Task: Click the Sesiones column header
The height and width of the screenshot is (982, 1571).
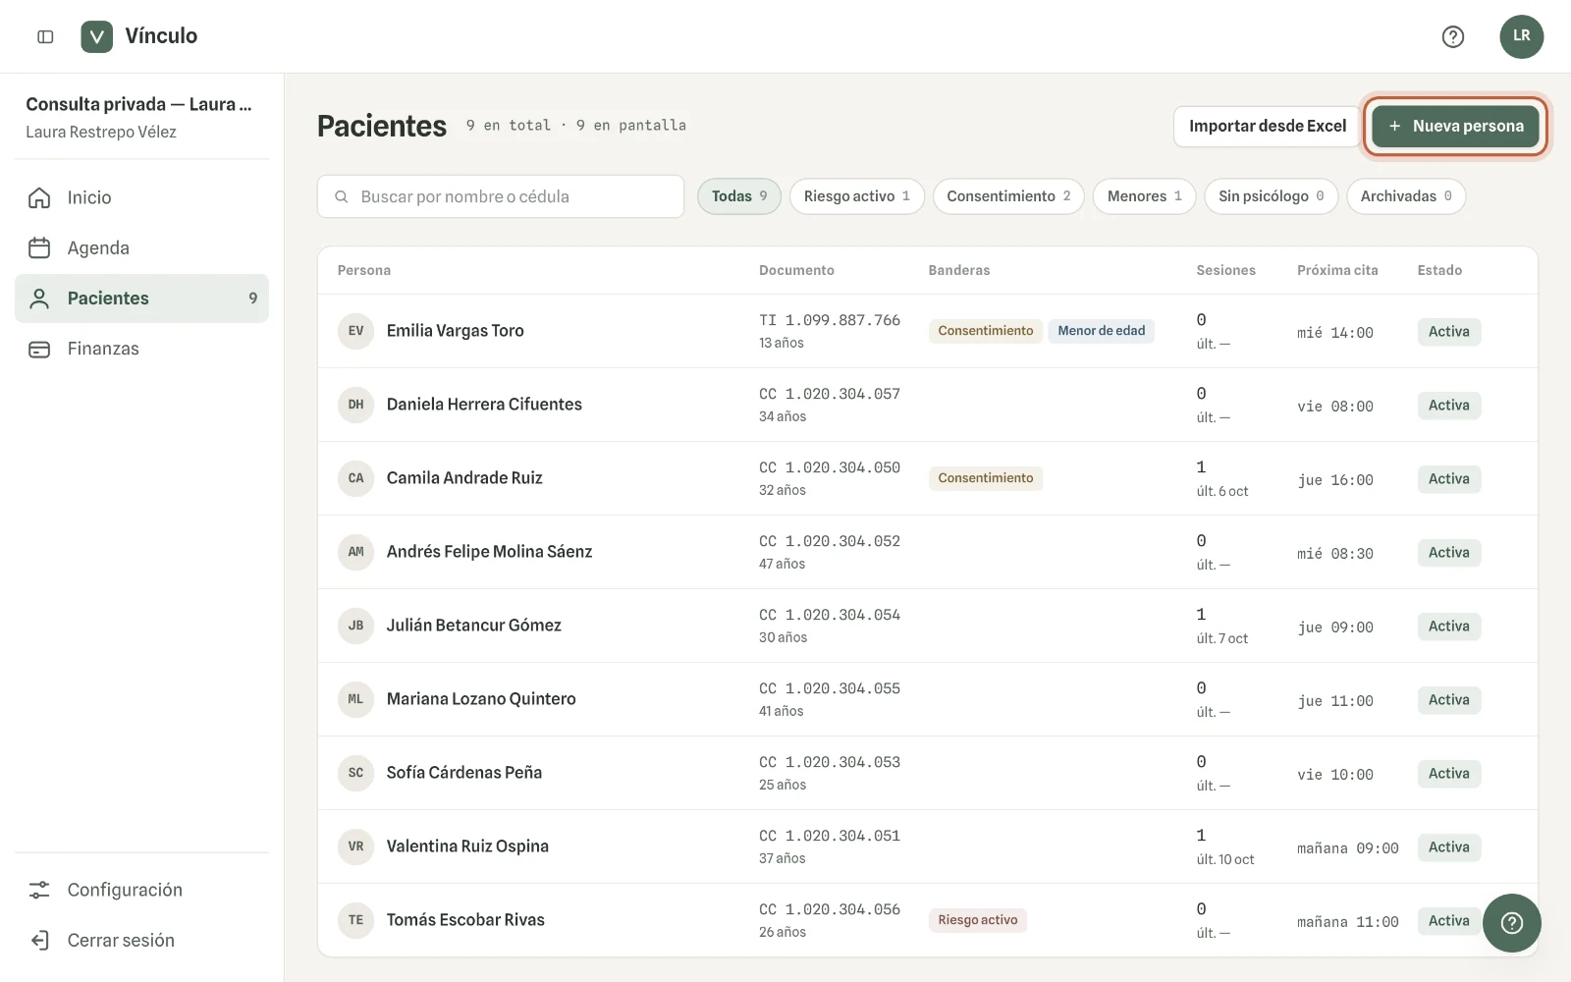Action: pos(1225,270)
